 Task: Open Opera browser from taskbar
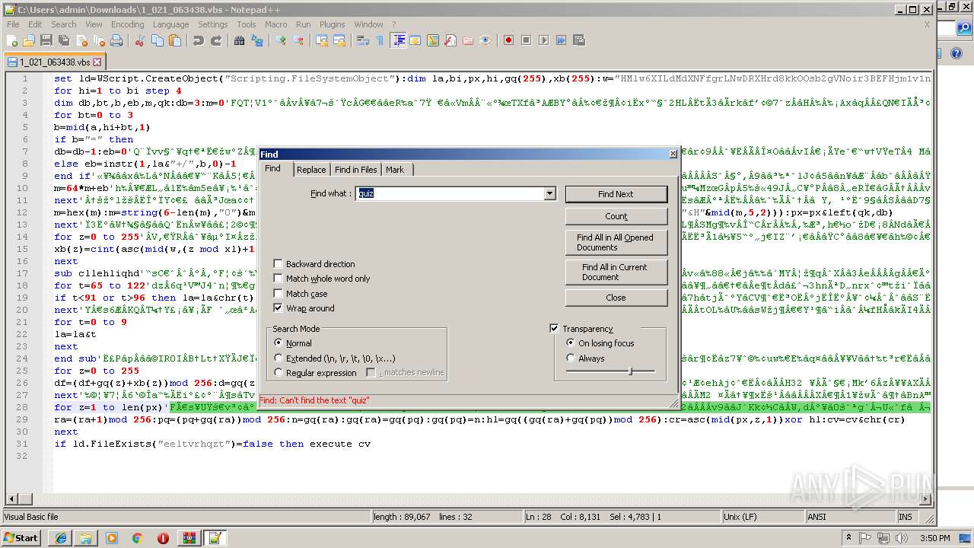163,538
